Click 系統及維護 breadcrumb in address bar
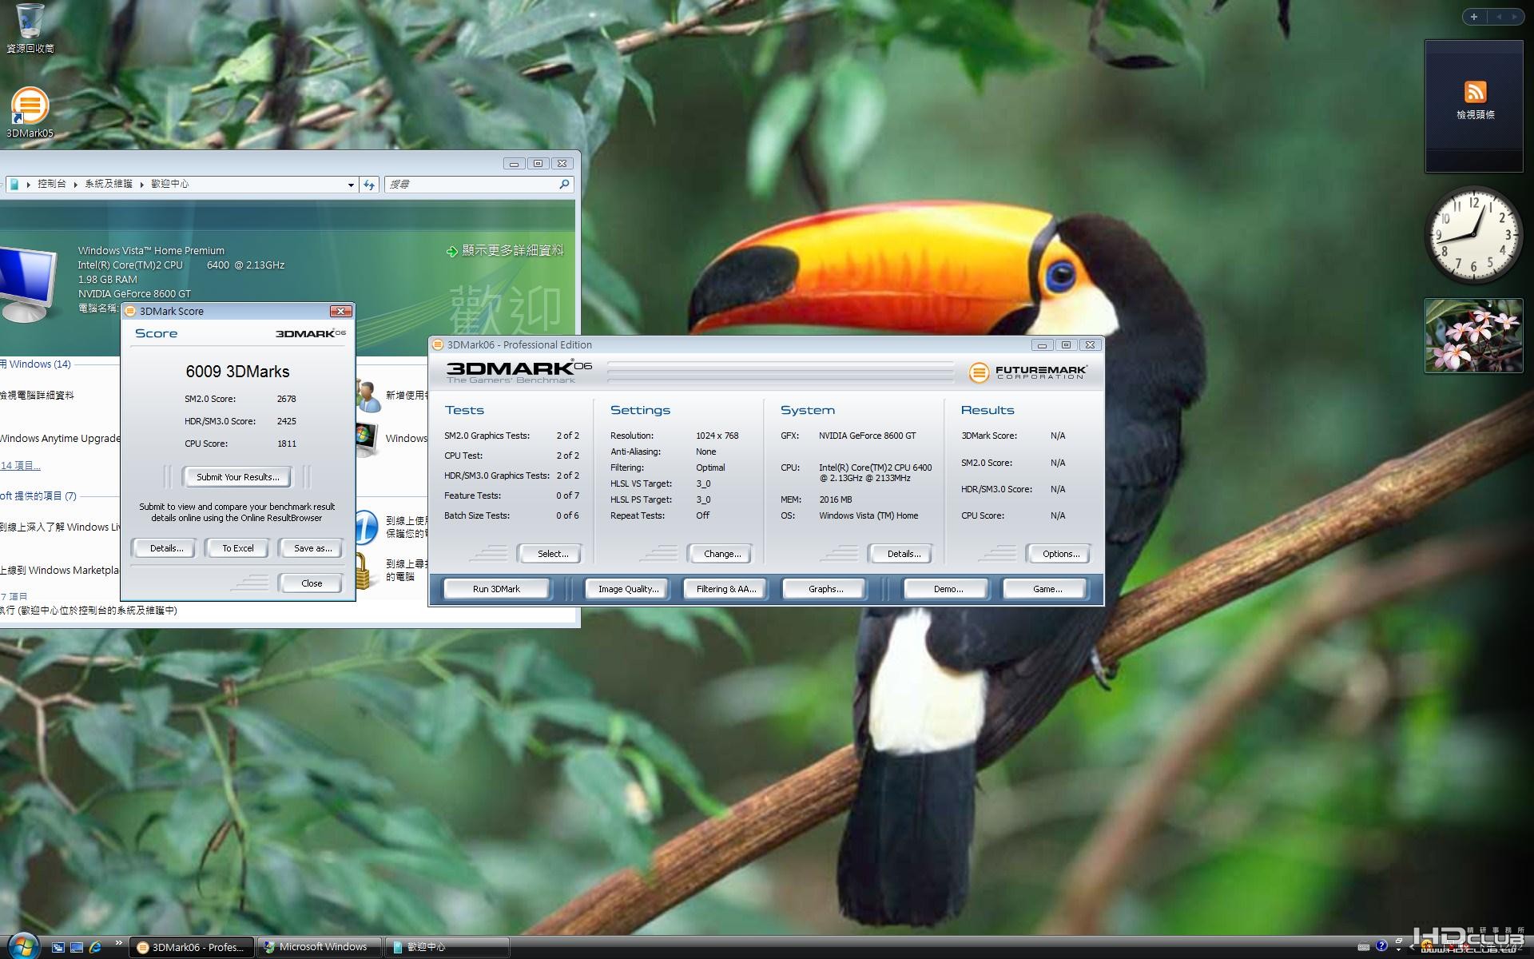Viewport: 1534px width, 959px height. tap(109, 184)
